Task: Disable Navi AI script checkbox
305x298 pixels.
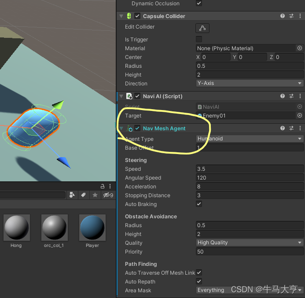Action: [137, 96]
